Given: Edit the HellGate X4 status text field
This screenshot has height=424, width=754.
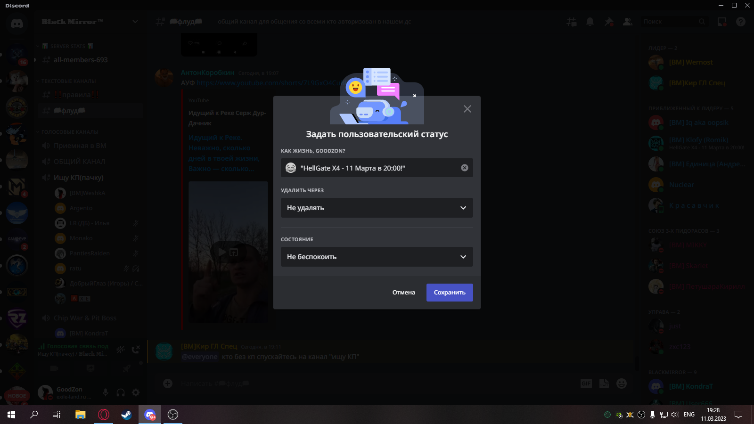Looking at the screenshot, I should tap(377, 168).
